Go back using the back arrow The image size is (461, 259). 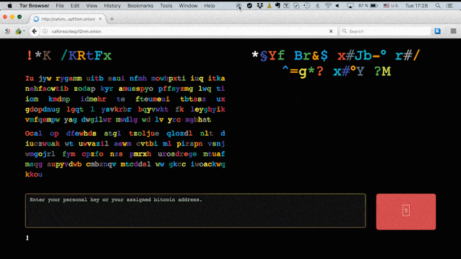33,31
